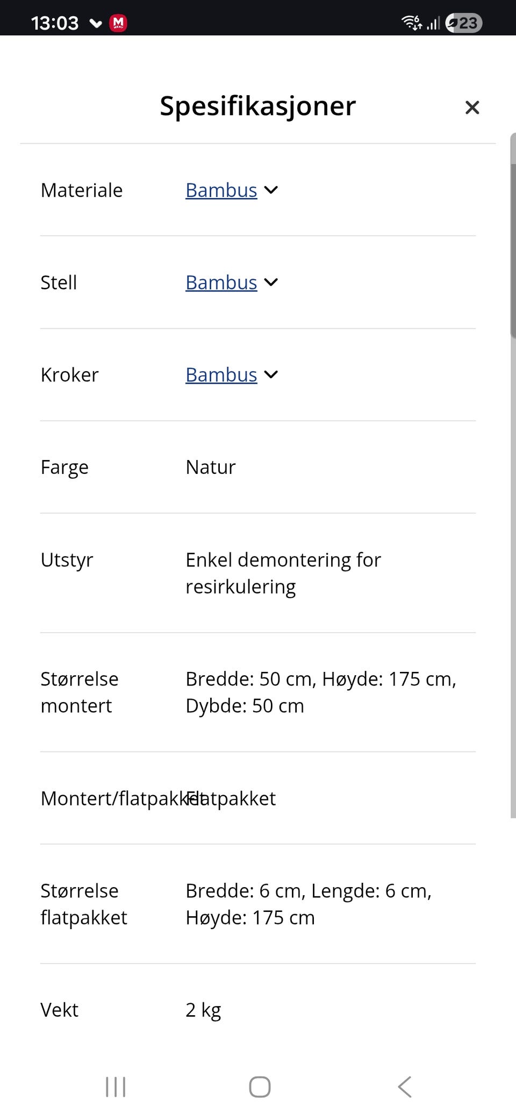The height and width of the screenshot is (1119, 516).
Task: Tap the 13:03 clock in status bar
Action: point(55,23)
